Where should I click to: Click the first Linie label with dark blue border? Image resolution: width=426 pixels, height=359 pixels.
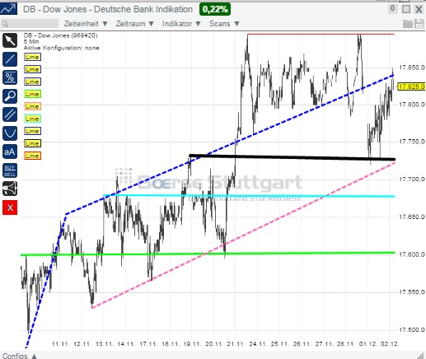click(x=32, y=57)
